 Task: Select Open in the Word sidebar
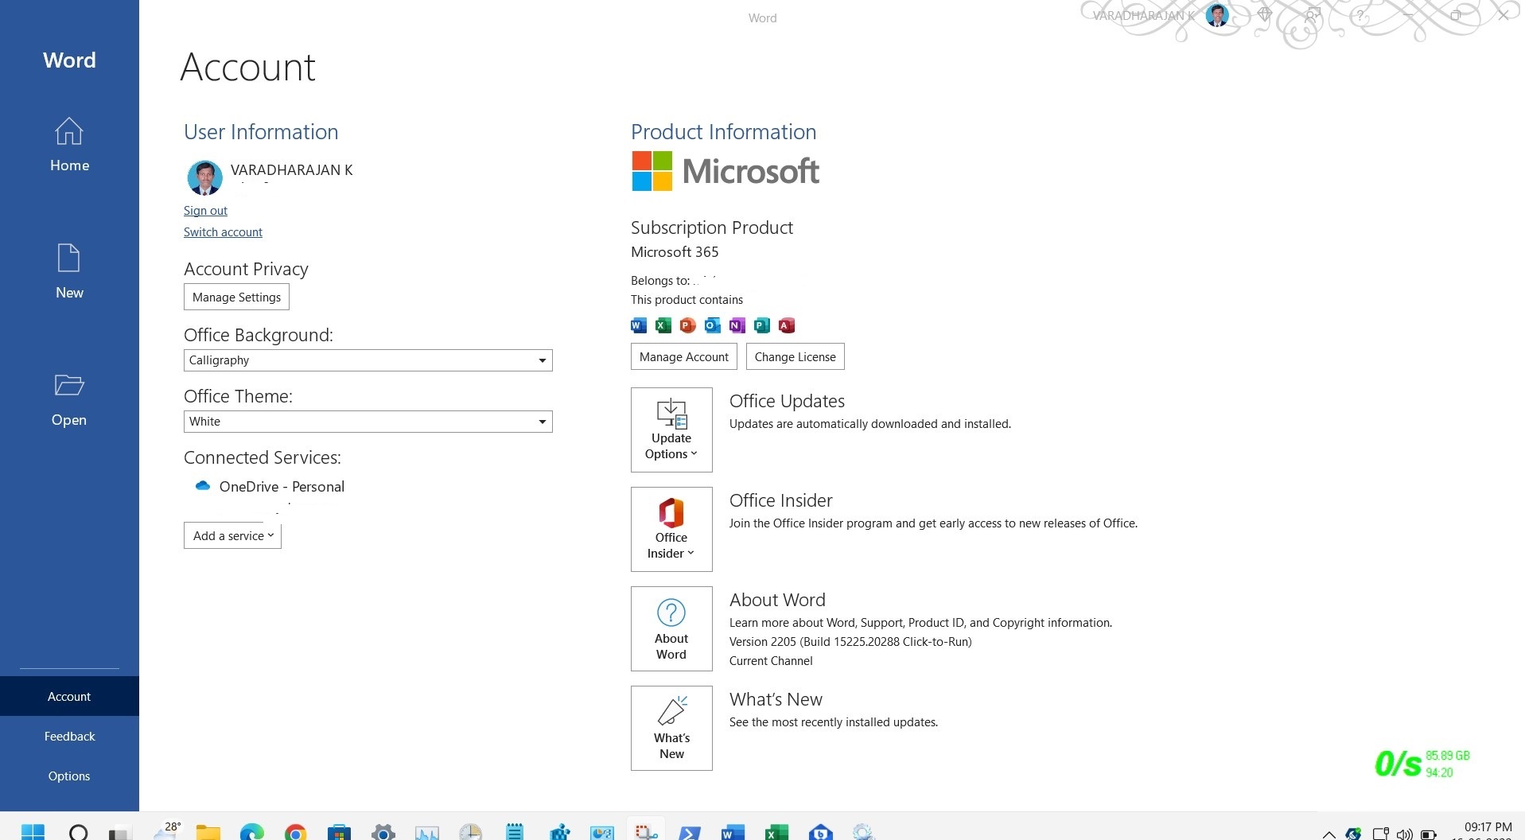pyautogui.click(x=69, y=399)
